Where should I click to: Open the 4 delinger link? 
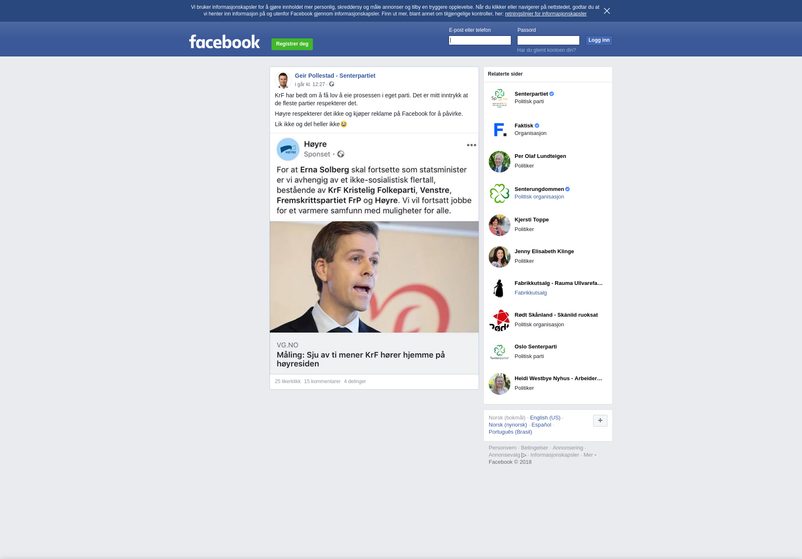point(355,381)
